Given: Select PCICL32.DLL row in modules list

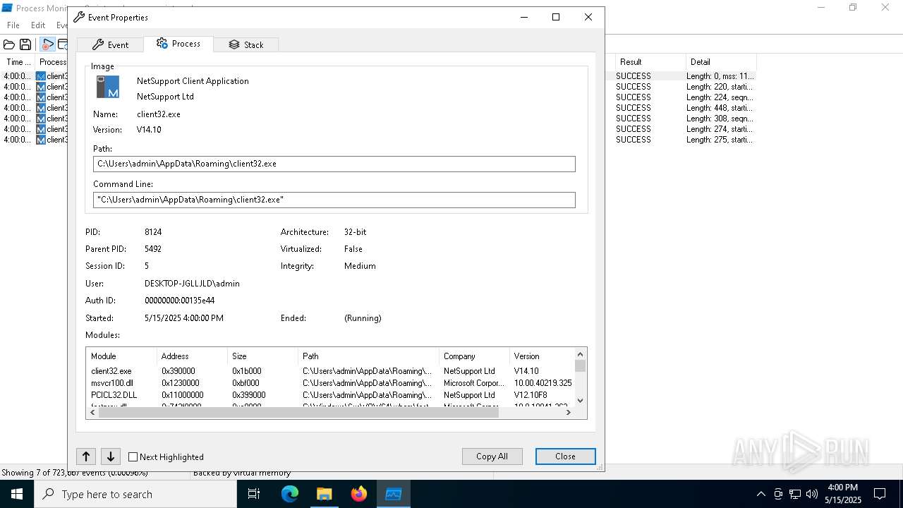Looking at the screenshot, I should click(331, 395).
